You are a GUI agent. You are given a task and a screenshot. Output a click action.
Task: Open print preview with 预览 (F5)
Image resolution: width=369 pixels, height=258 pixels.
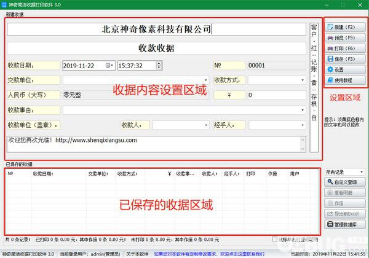click(345, 38)
